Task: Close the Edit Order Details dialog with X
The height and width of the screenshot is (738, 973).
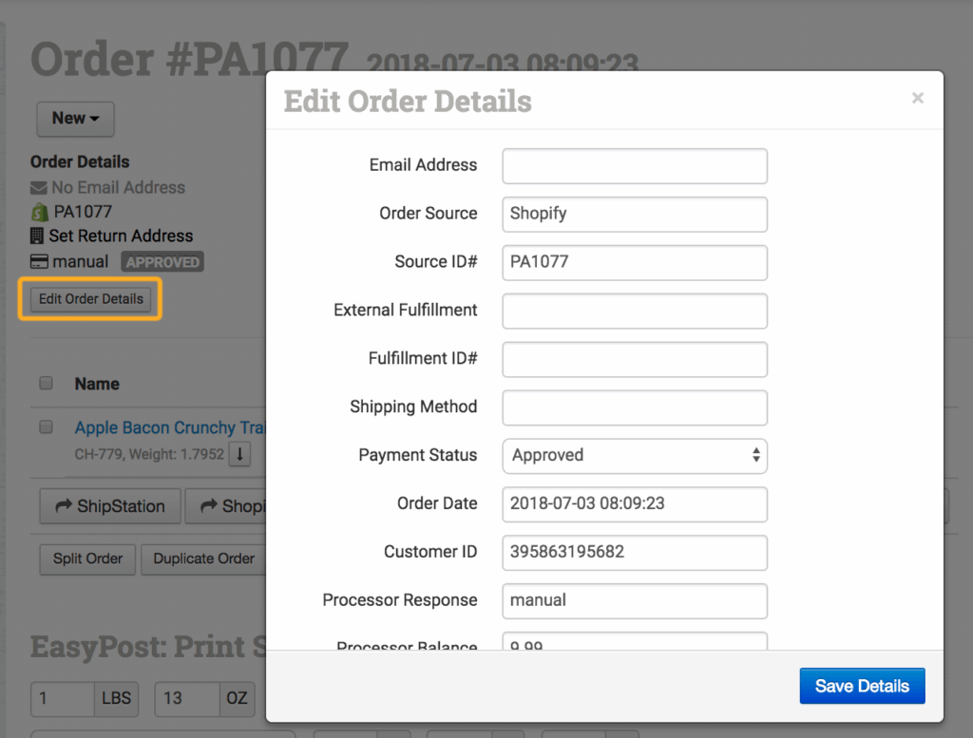Action: point(917,98)
